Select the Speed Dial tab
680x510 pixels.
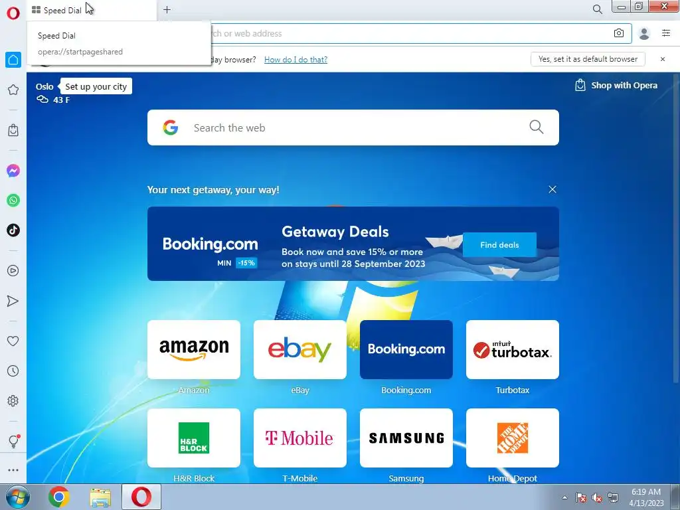[92, 10]
